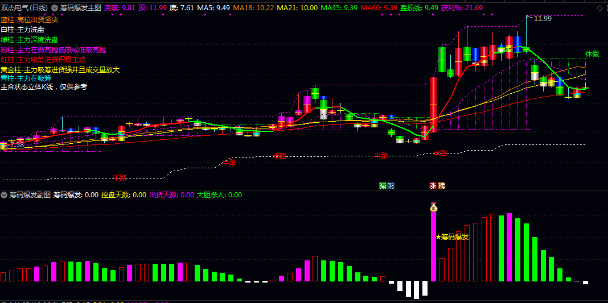This screenshot has height=303, width=608.
Task: Click the 底: 7.61 value
Action: (x=182, y=8)
